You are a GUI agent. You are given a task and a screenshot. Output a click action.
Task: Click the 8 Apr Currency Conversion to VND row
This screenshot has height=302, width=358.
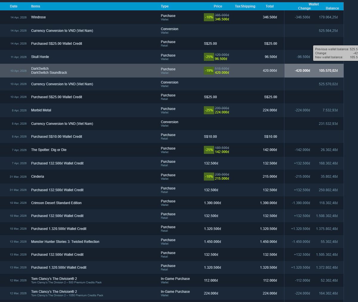[x=172, y=124]
